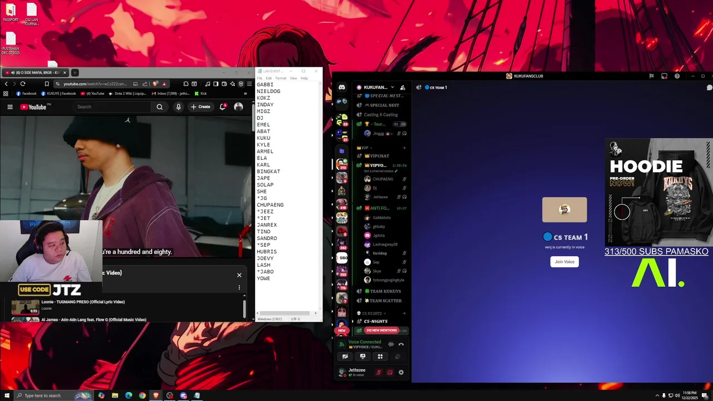Open Notepad Edit menu
This screenshot has width=713, height=401.
click(x=268, y=78)
